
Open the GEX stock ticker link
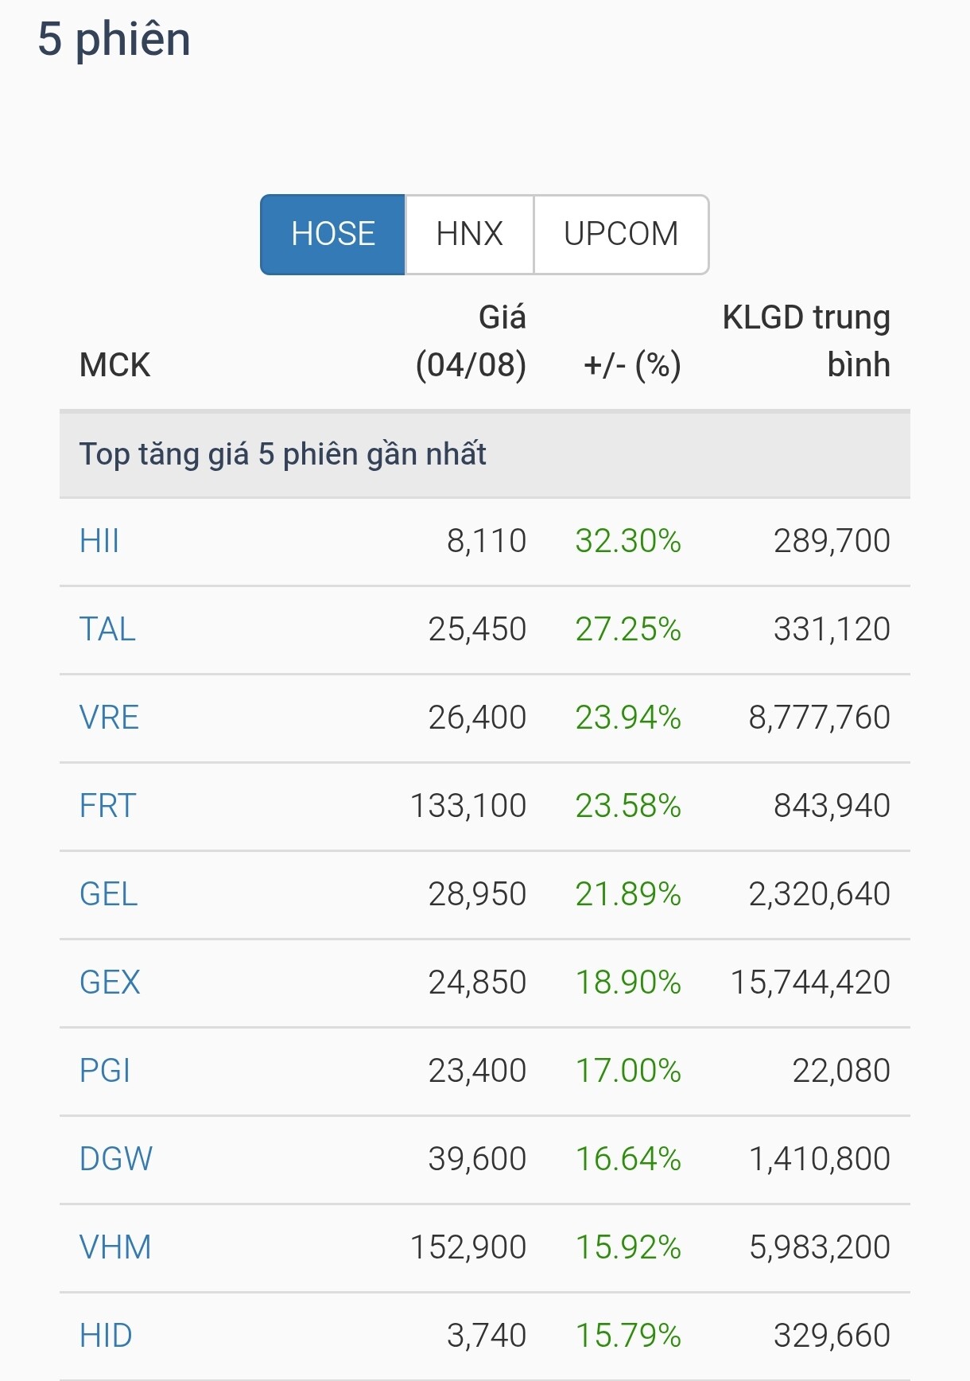[x=110, y=982]
